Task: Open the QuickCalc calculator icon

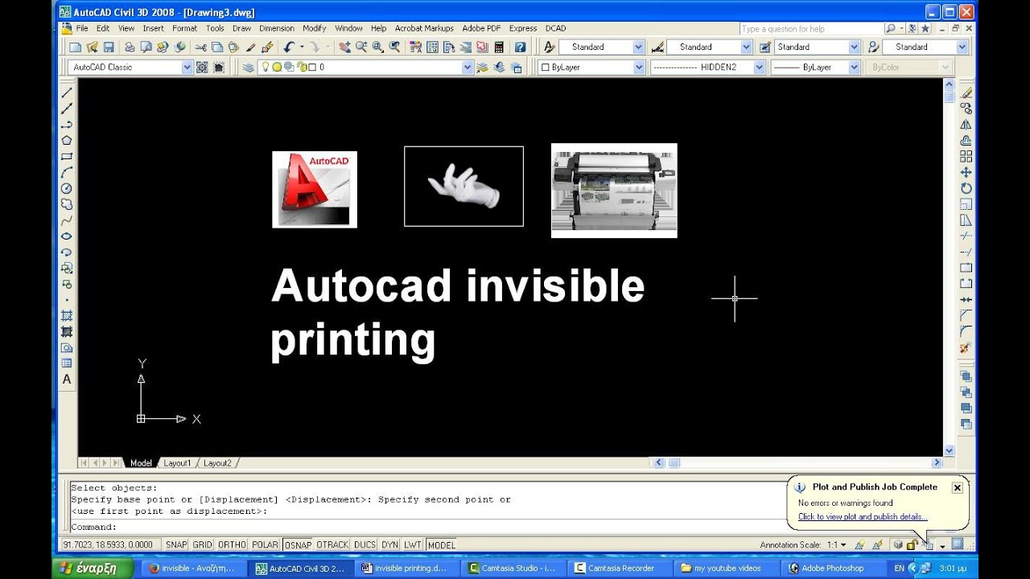Action: 499,47
